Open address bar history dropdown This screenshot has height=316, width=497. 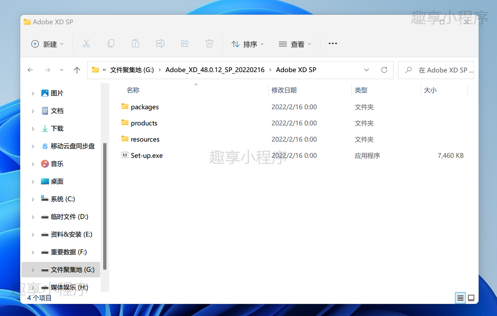(x=367, y=70)
